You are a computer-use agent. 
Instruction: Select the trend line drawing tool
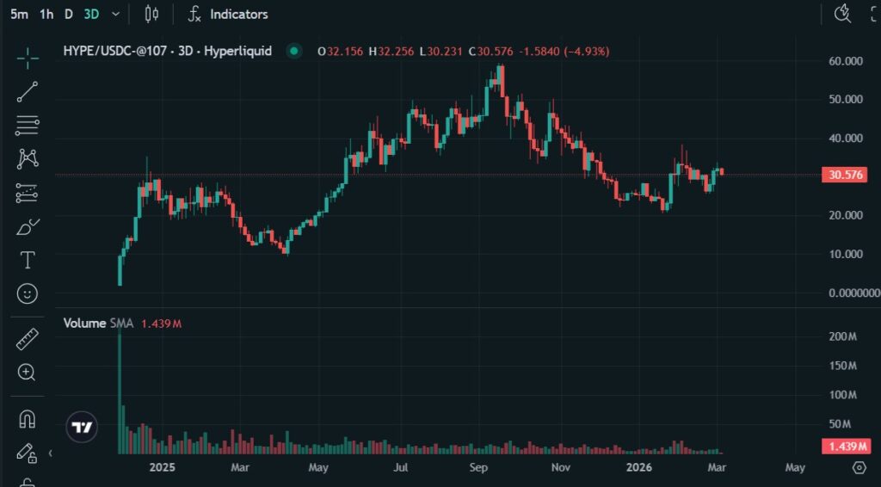[28, 92]
